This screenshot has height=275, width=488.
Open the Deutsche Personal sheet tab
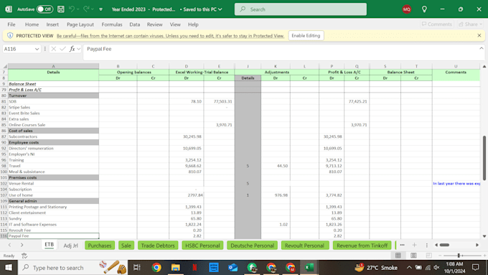tap(253, 246)
